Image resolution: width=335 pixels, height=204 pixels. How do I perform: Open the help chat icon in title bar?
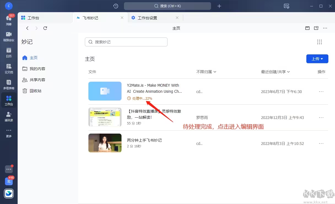287,6
